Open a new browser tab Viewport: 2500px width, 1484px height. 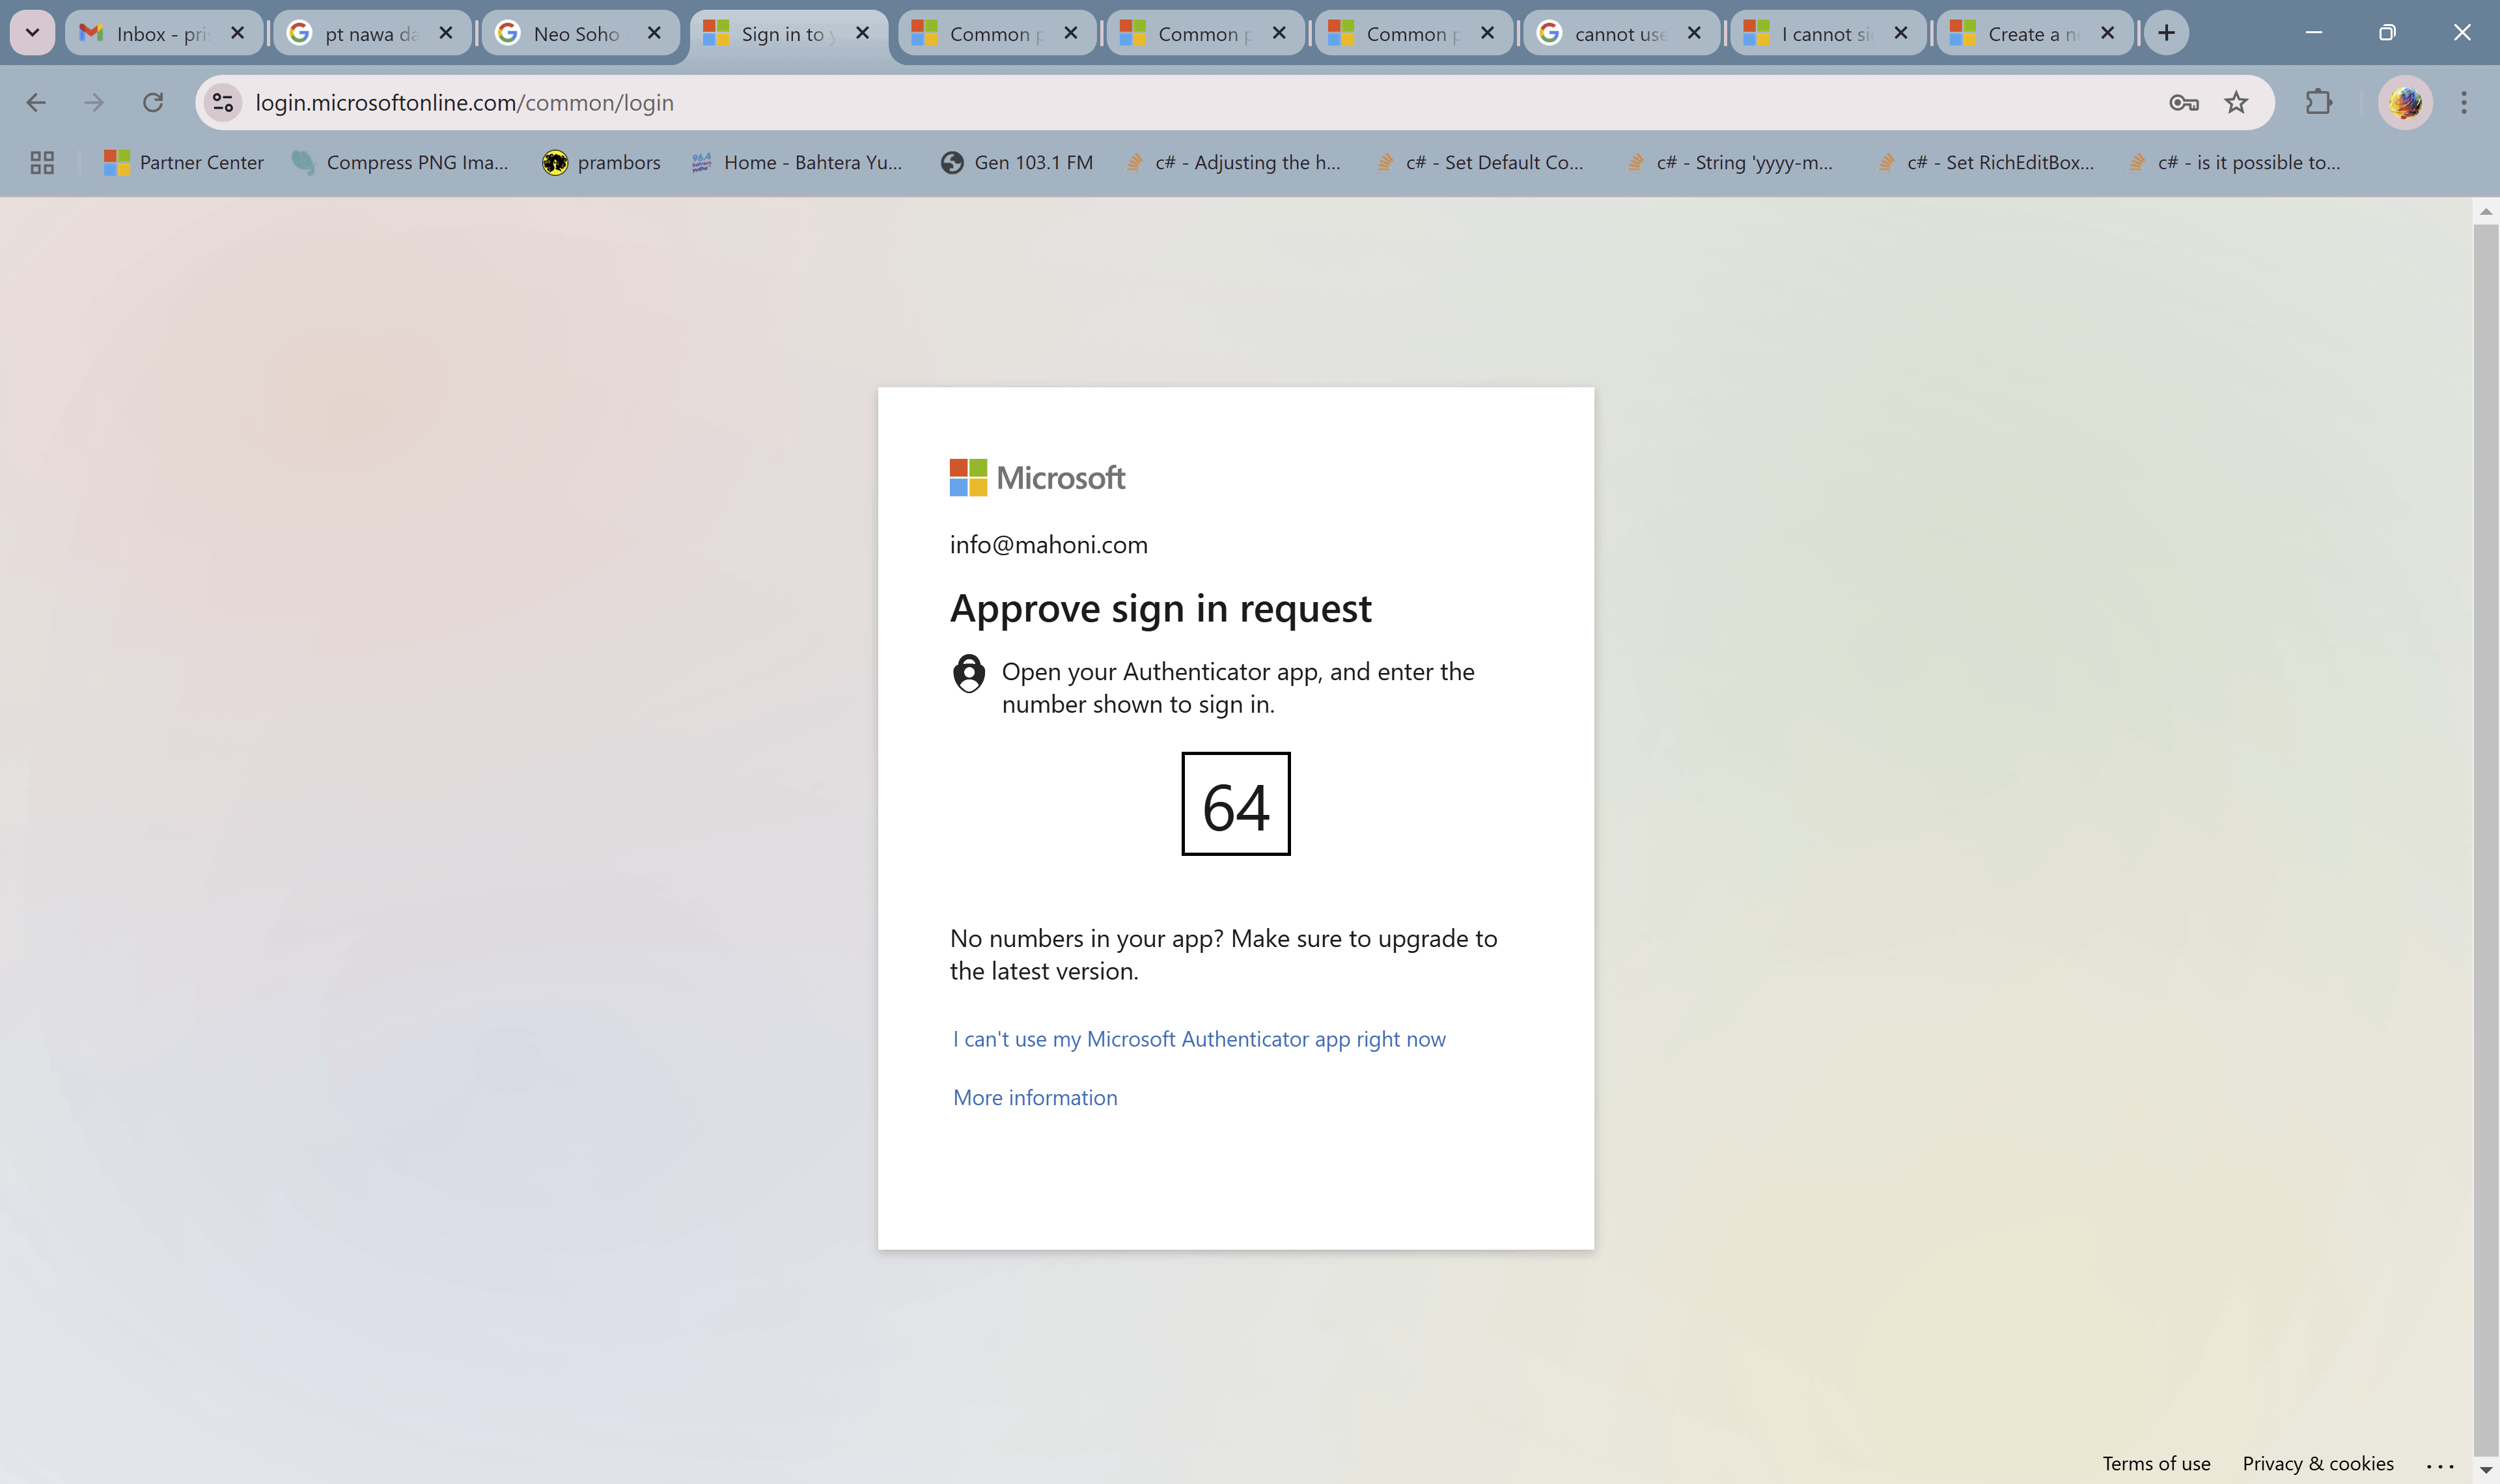2166,33
